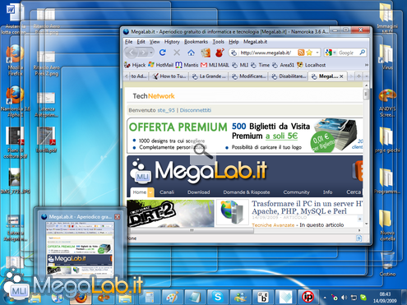Switch to the How to Tu... tab
Image resolution: width=407 pixels, height=305 pixels.
pos(170,76)
